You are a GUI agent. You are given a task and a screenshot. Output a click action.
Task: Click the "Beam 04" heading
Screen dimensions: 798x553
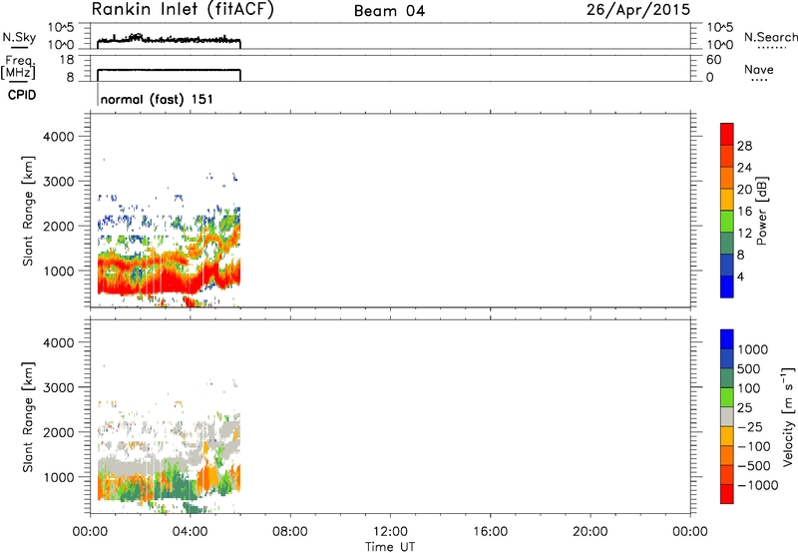pyautogui.click(x=389, y=11)
